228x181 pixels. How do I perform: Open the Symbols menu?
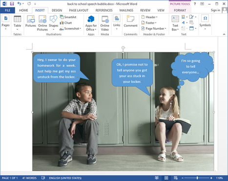pyautogui.click(x=205, y=22)
